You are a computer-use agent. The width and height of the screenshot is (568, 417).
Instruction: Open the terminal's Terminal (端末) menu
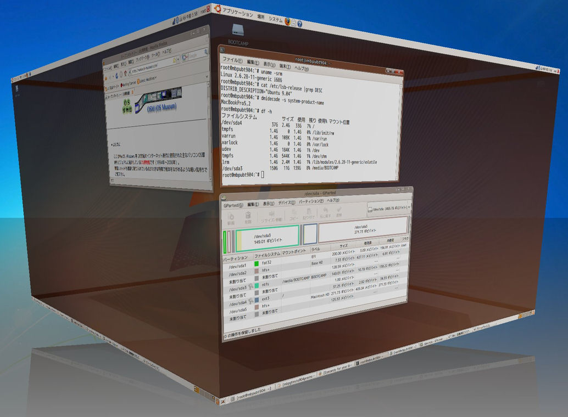pos(285,66)
